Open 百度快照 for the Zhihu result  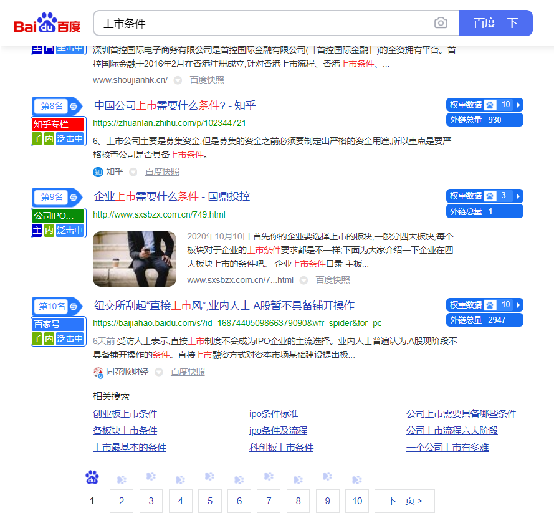coord(162,172)
